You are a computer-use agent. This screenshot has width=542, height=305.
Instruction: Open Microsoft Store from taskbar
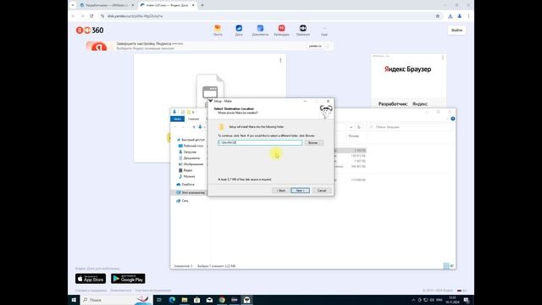pyautogui.click(x=196, y=300)
